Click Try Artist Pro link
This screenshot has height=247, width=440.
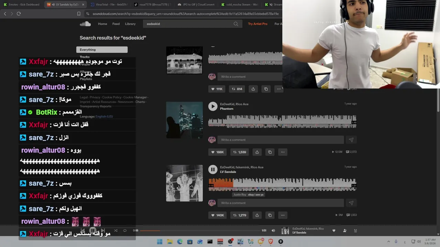pyautogui.click(x=258, y=24)
